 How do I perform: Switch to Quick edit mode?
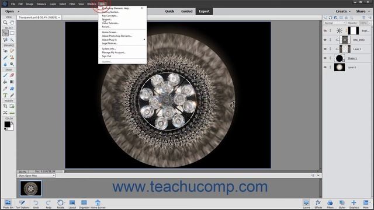pyautogui.click(x=169, y=11)
